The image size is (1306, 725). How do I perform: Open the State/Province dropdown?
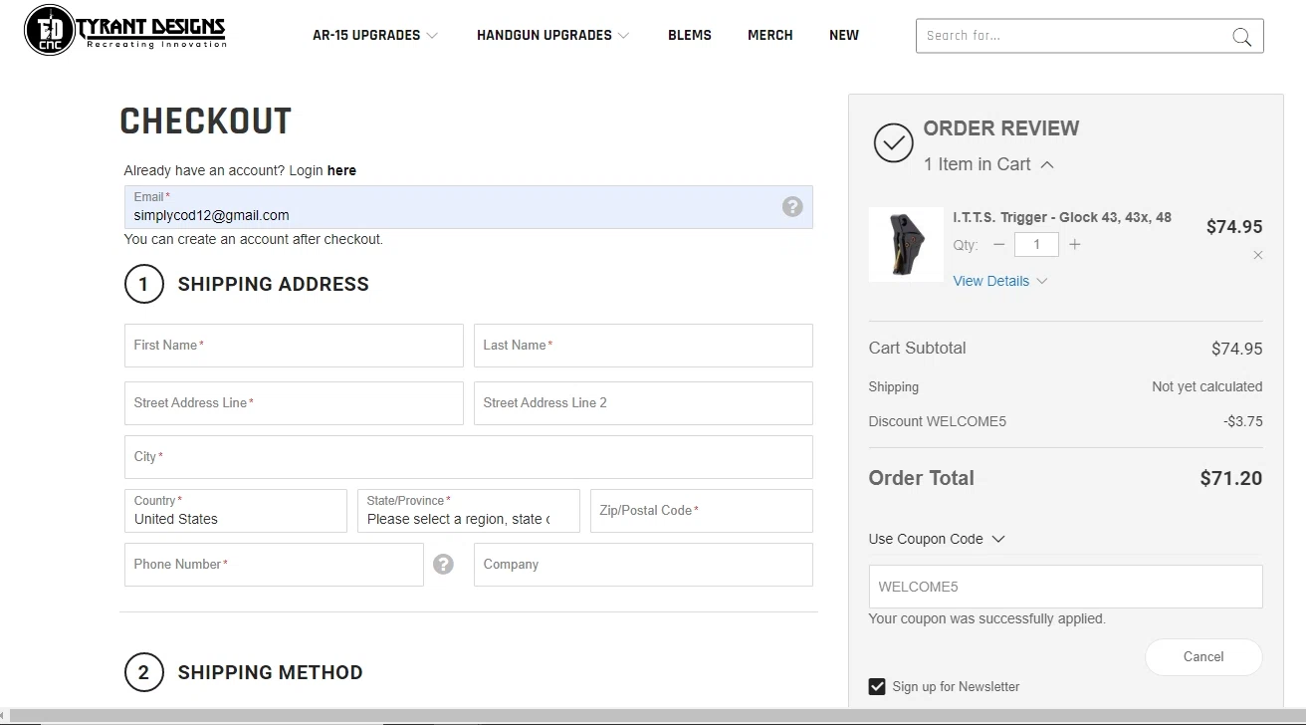(469, 511)
